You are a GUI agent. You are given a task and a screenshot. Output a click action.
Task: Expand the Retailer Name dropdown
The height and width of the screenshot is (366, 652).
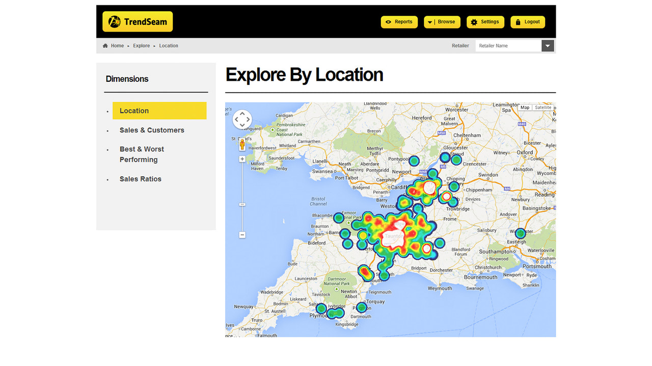pyautogui.click(x=547, y=45)
